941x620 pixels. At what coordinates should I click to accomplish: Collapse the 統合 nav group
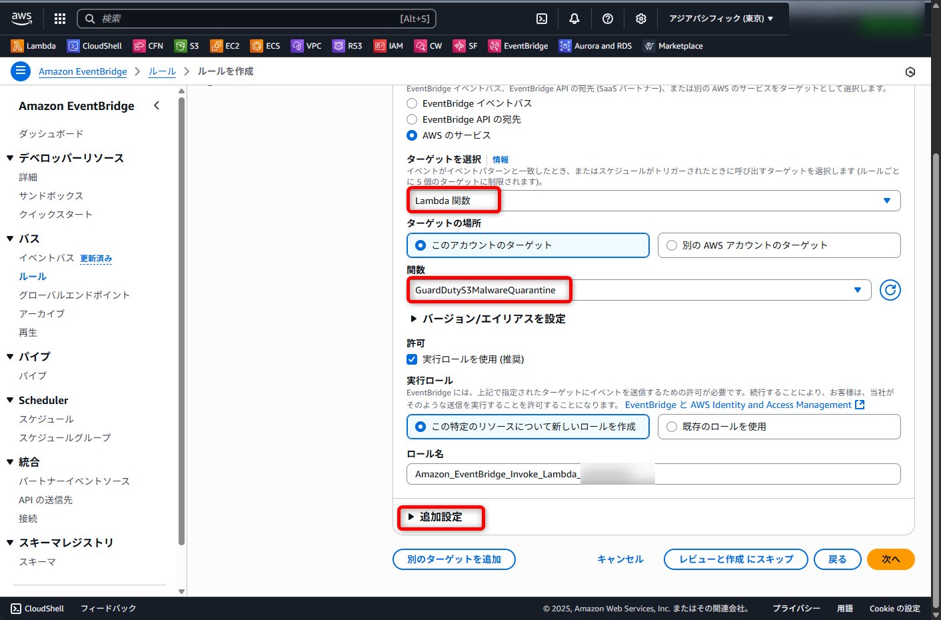click(10, 462)
